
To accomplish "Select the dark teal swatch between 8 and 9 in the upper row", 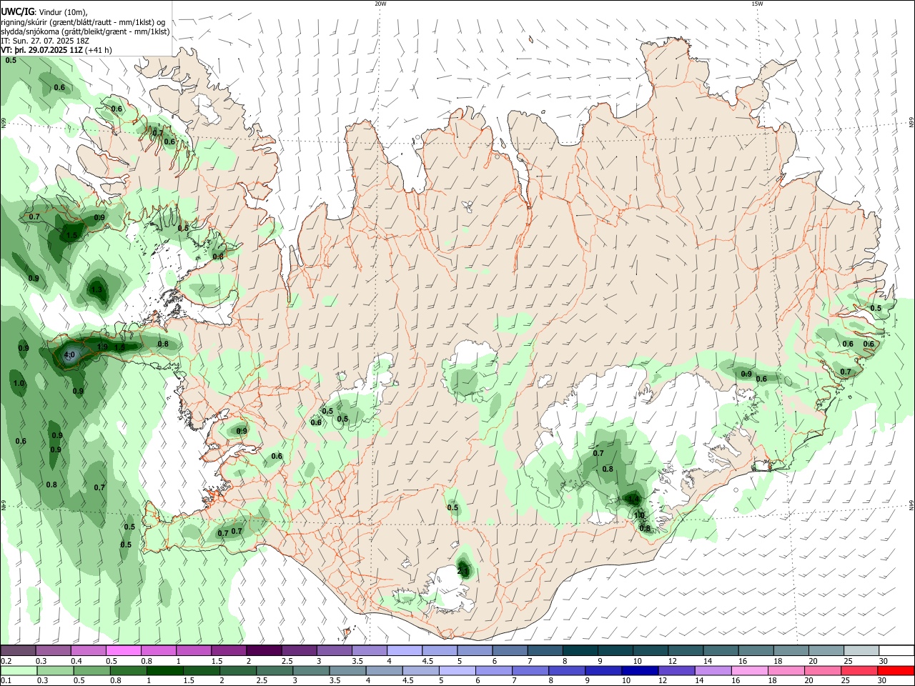I will coord(581,651).
